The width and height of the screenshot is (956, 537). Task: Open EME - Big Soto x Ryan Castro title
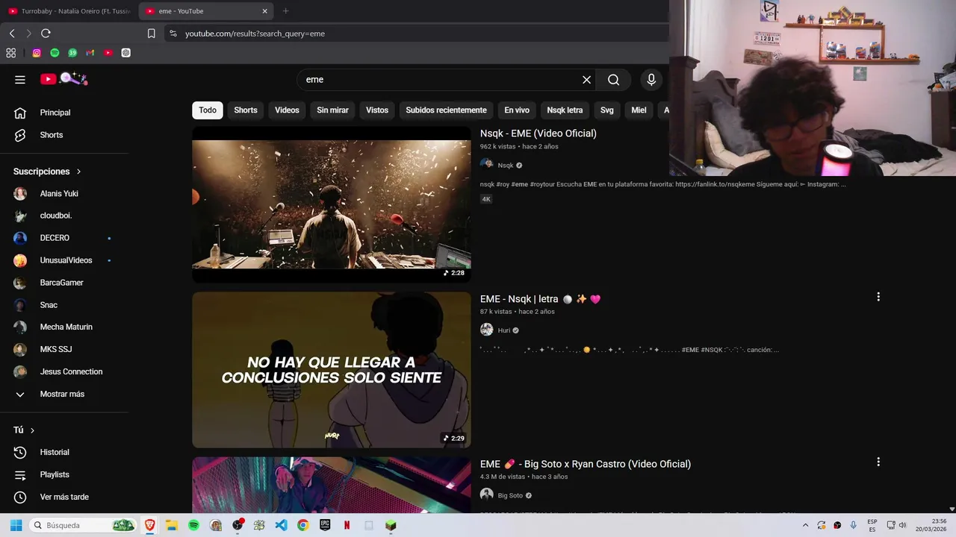(586, 464)
